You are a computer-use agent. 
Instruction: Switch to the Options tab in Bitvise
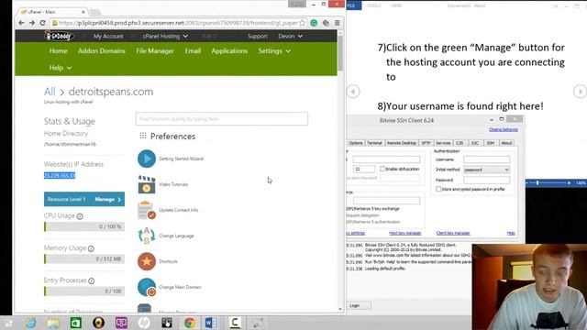click(355, 143)
